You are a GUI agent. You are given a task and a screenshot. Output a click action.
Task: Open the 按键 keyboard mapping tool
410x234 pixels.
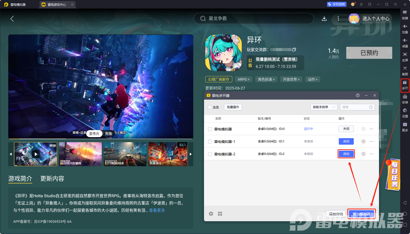coord(405,15)
